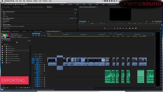Click the Bars and Tone preview thumbnail
The image size is (163, 92).
7,36
